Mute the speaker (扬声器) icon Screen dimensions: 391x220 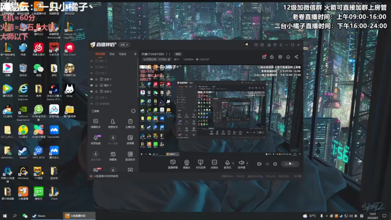[241, 163]
